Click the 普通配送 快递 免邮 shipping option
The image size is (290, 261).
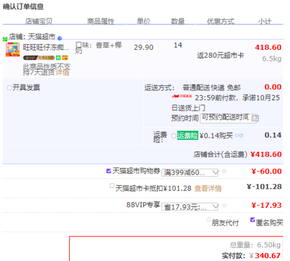pos(212,87)
